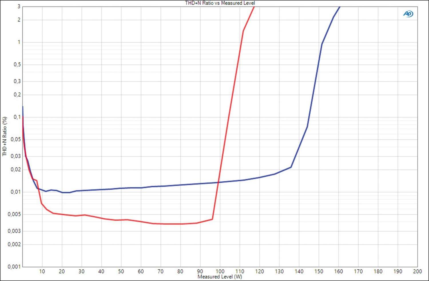Image resolution: width=429 pixels, height=281 pixels.
Task: Click the x-axis tick label '100'
Action: [x=220, y=271]
